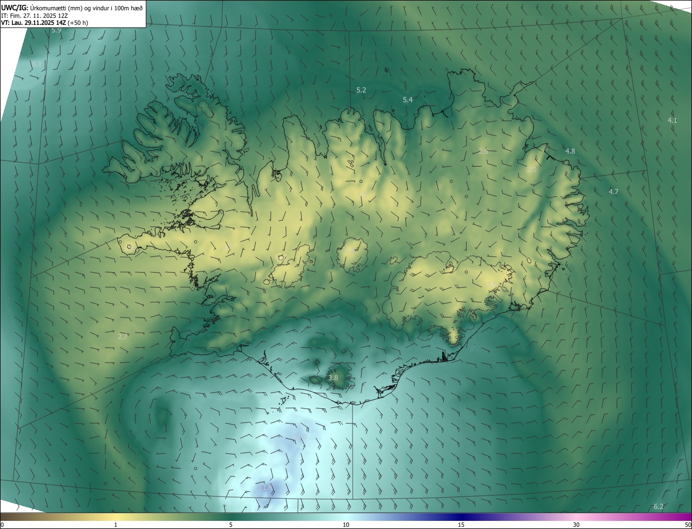Click the '(+50 h)' forecast offset text
This screenshot has height=529, width=692.
click(78, 23)
